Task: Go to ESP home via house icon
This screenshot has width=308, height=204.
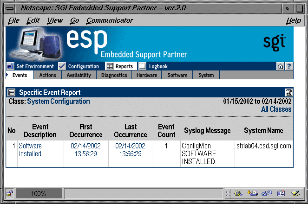Action: point(281,66)
